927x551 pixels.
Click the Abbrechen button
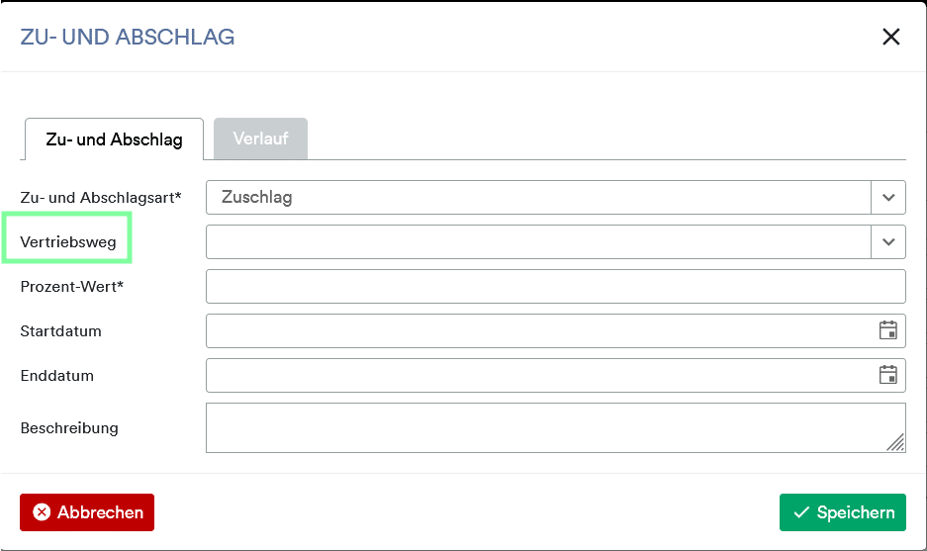pos(87,512)
